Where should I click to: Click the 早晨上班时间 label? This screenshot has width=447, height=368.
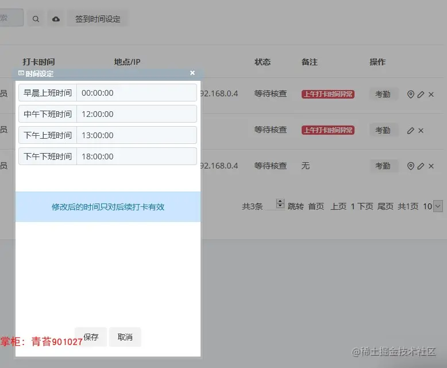tap(48, 93)
